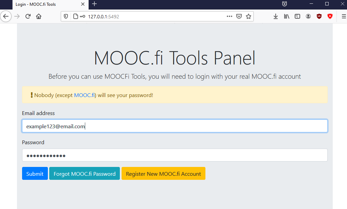Viewport: 347px width, 209px height.
Task: Open the hamburger application menu
Action: coord(344,16)
